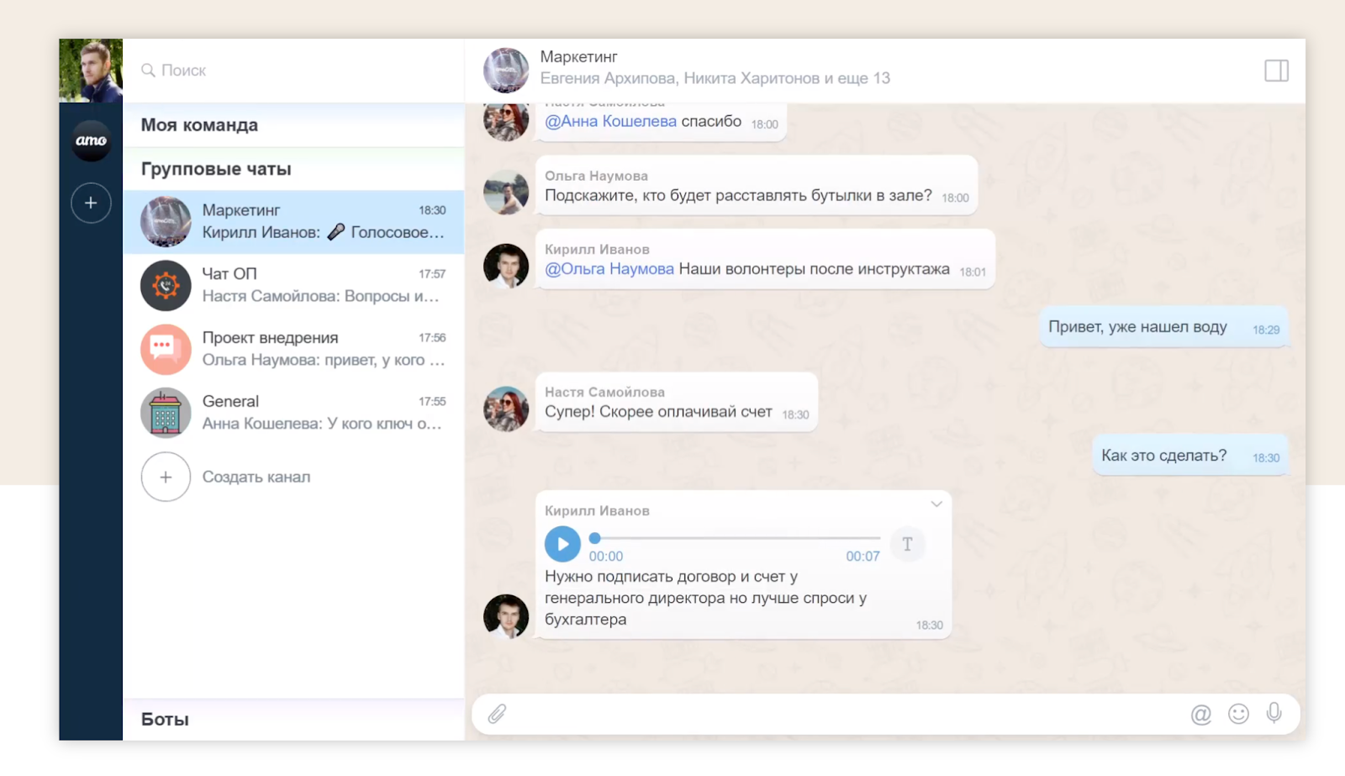Select the microphone icon to record voice
This screenshot has width=1345, height=776.
click(x=1274, y=714)
